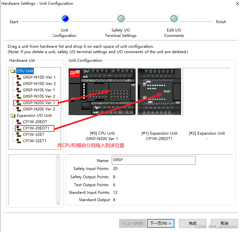This screenshot has width=241, height=232.
Task: Click the G9SP-N10S Ver 2 unit icon
Action: click(x=19, y=96)
